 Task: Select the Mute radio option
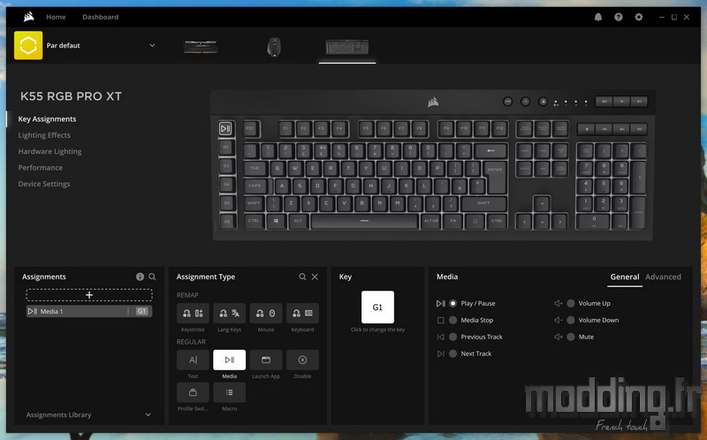pos(570,337)
